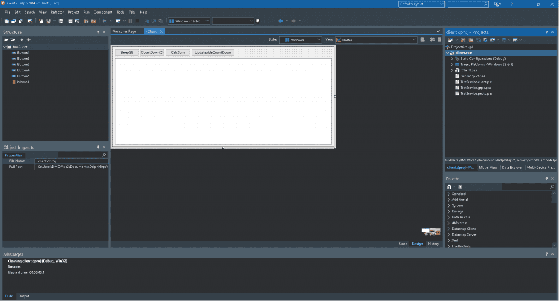Click the Palette scrollbar
This screenshot has height=304, width=559.
[554, 219]
